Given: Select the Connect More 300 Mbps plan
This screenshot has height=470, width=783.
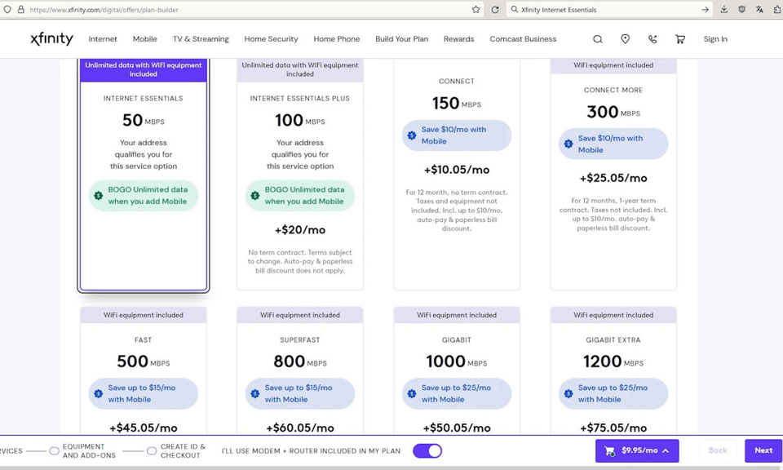Looking at the screenshot, I should pyautogui.click(x=613, y=175).
